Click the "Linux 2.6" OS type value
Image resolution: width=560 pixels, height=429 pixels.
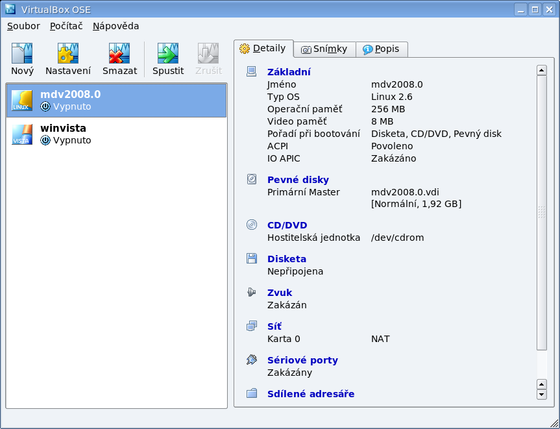392,97
